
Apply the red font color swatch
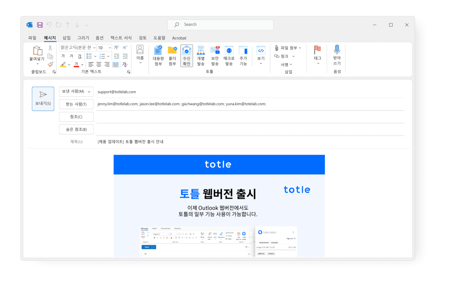(x=76, y=64)
